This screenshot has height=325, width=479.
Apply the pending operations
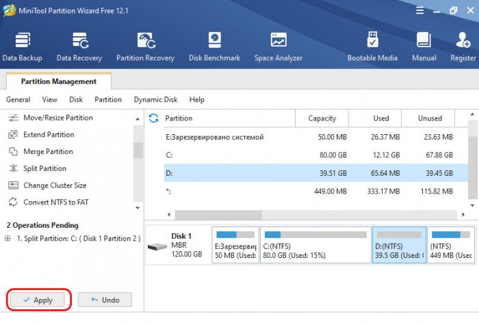click(38, 300)
